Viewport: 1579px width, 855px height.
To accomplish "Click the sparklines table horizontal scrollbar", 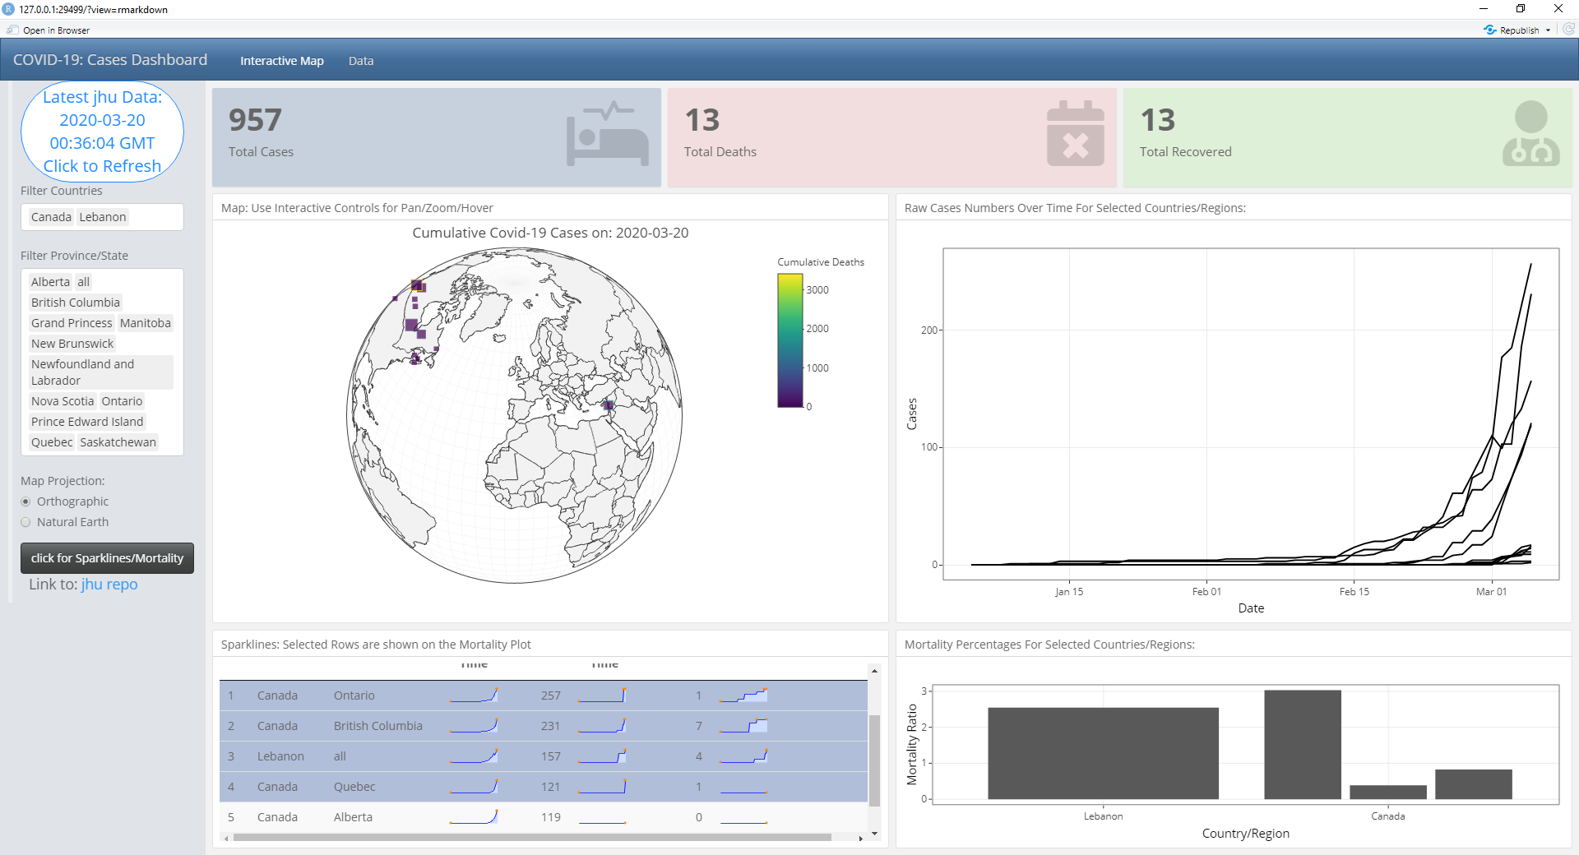I will (x=532, y=838).
